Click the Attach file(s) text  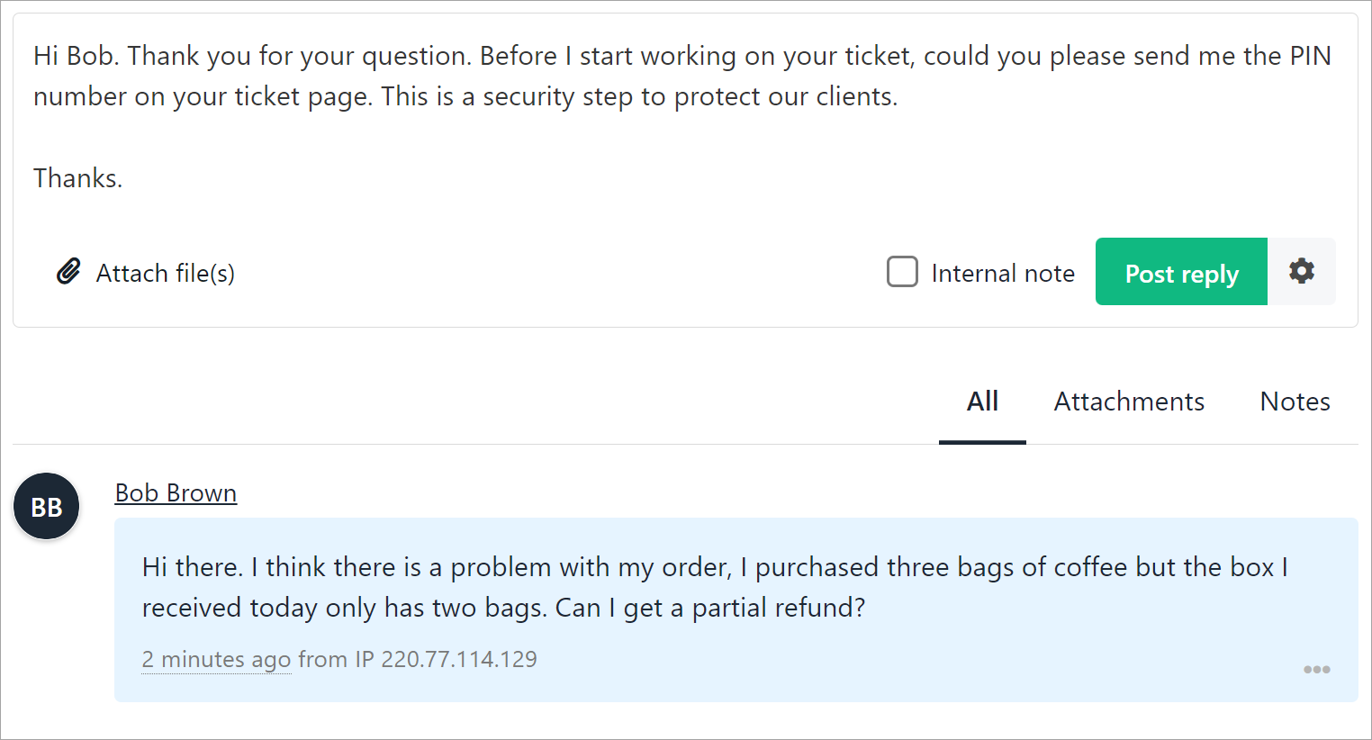tap(166, 274)
